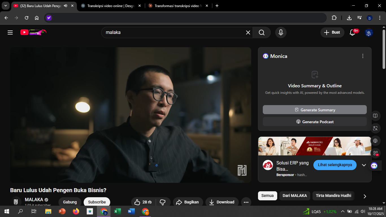
Task: Open the volume control in system tray
Action: pyautogui.click(x=363, y=211)
